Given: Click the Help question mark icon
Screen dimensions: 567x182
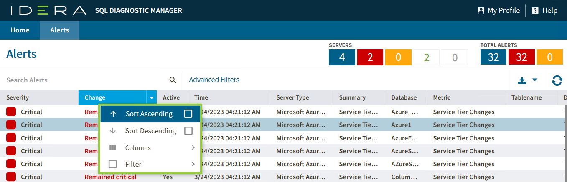Looking at the screenshot, I should point(535,10).
